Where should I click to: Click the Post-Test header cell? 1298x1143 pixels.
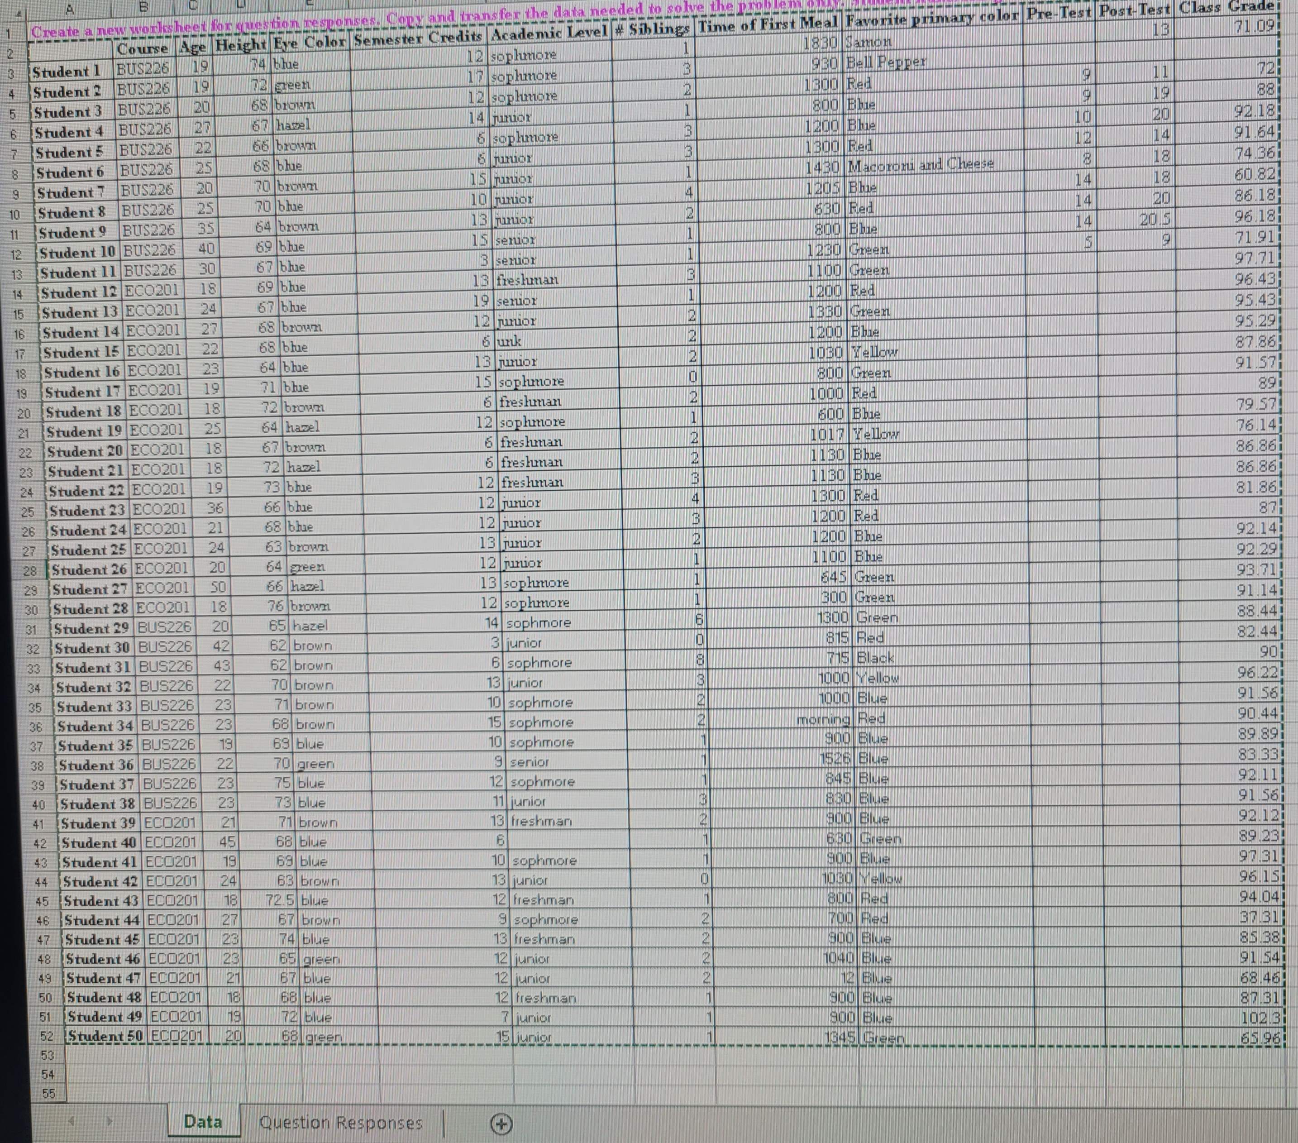point(1134,11)
